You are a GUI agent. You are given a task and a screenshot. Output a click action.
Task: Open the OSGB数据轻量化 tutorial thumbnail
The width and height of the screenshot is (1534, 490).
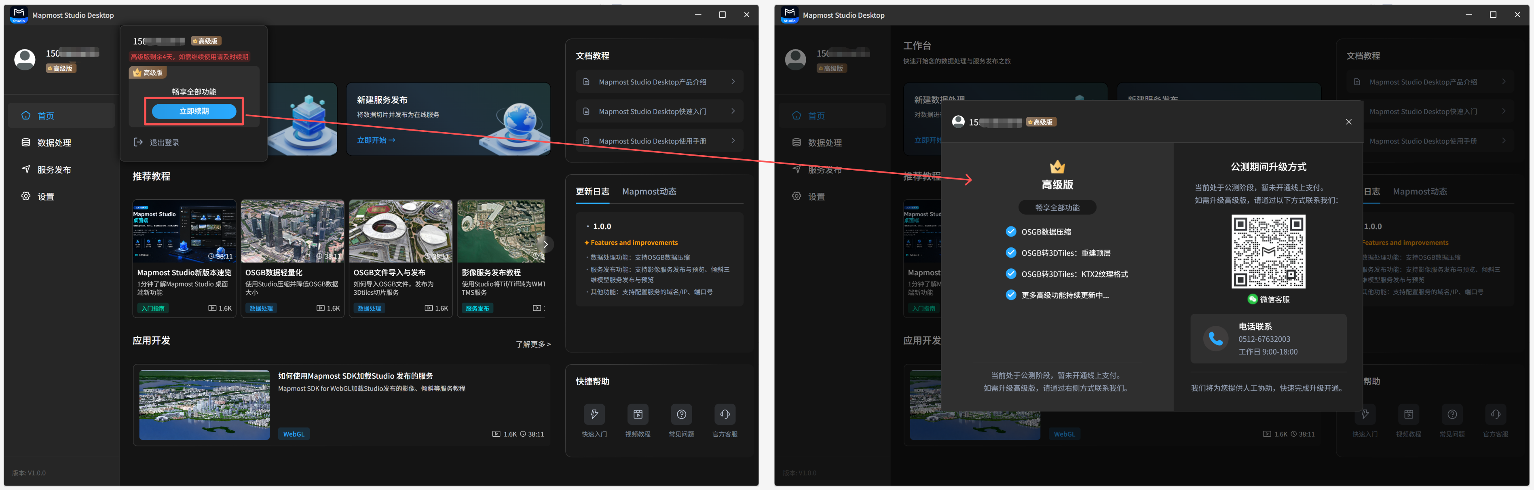[x=292, y=231]
